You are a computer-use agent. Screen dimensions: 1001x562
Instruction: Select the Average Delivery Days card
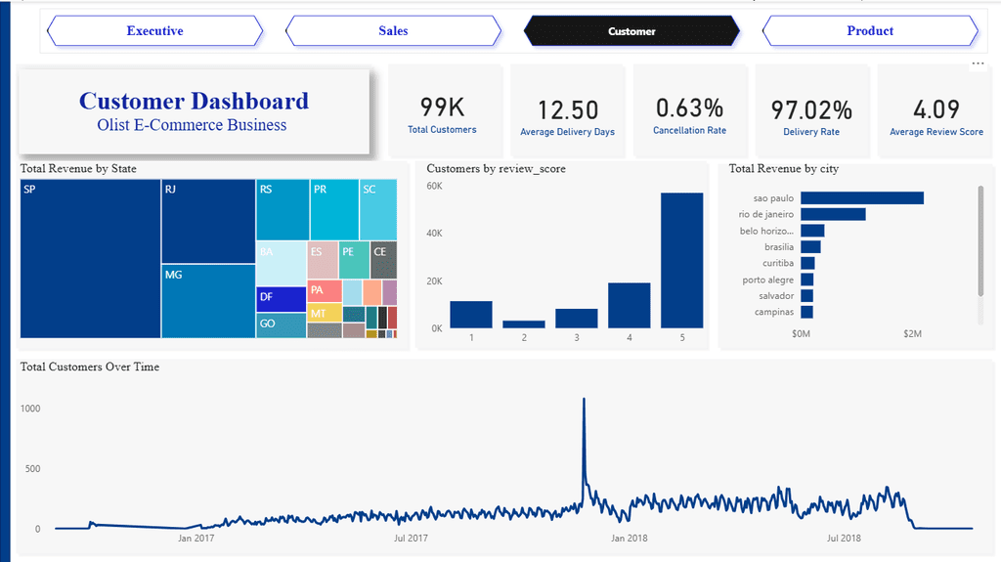(x=568, y=110)
